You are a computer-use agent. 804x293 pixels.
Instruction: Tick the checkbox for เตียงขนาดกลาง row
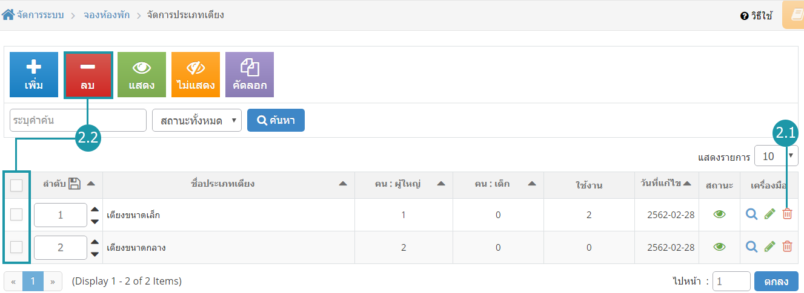(x=16, y=246)
